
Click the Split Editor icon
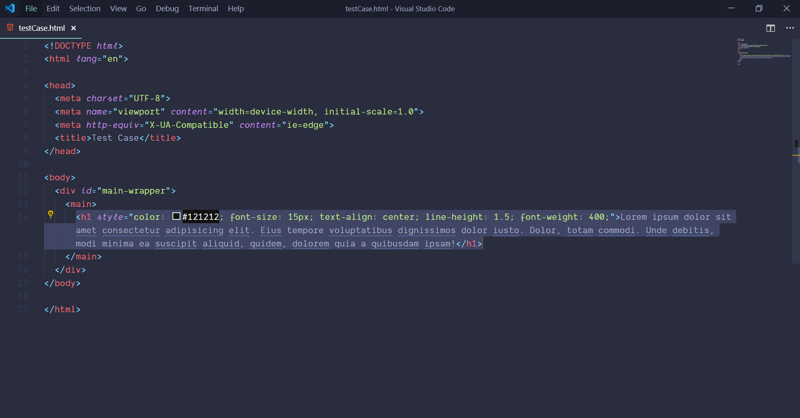[771, 28]
